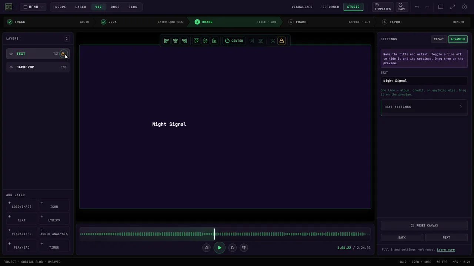Redo the last action
Image resolution: width=474 pixels, height=266 pixels.
(427, 7)
